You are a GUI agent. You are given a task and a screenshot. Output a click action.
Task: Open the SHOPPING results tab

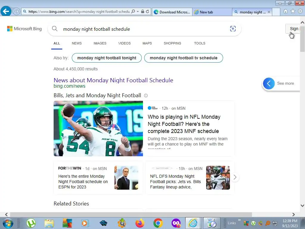[x=172, y=43]
